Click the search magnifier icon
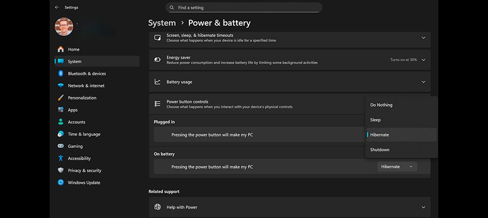Screen dimensions: 488x218 point(172,7)
